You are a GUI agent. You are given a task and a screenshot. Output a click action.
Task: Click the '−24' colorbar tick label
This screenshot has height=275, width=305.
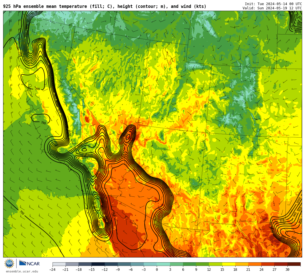pos(53,270)
